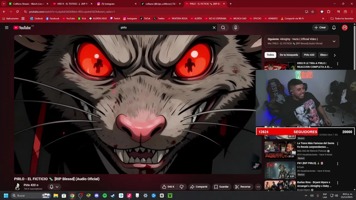Open options for La Trans Más Famosa video
The image size is (356, 200).
(x=338, y=144)
